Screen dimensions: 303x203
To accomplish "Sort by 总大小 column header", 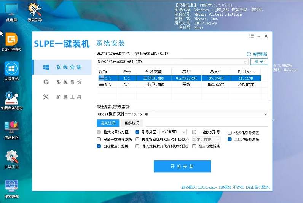I will pyautogui.click(x=216, y=71).
